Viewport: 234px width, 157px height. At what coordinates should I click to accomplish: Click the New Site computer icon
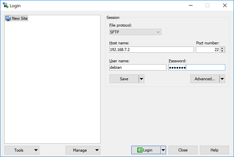(8, 18)
